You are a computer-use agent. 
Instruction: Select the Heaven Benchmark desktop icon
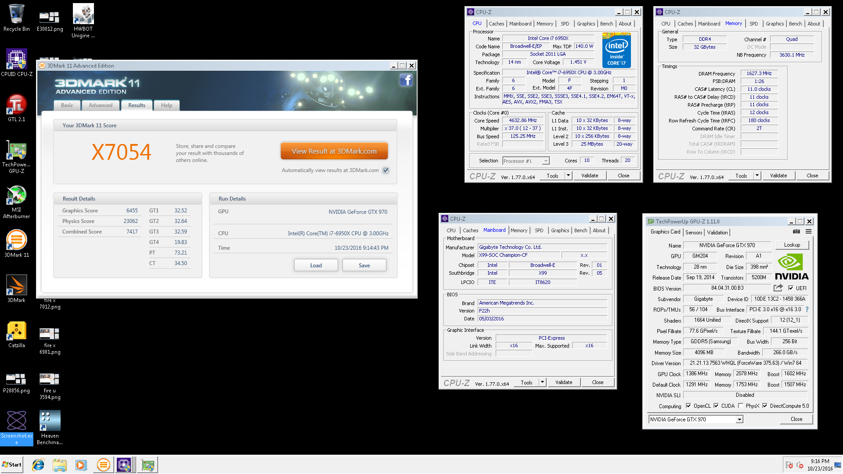(50, 427)
